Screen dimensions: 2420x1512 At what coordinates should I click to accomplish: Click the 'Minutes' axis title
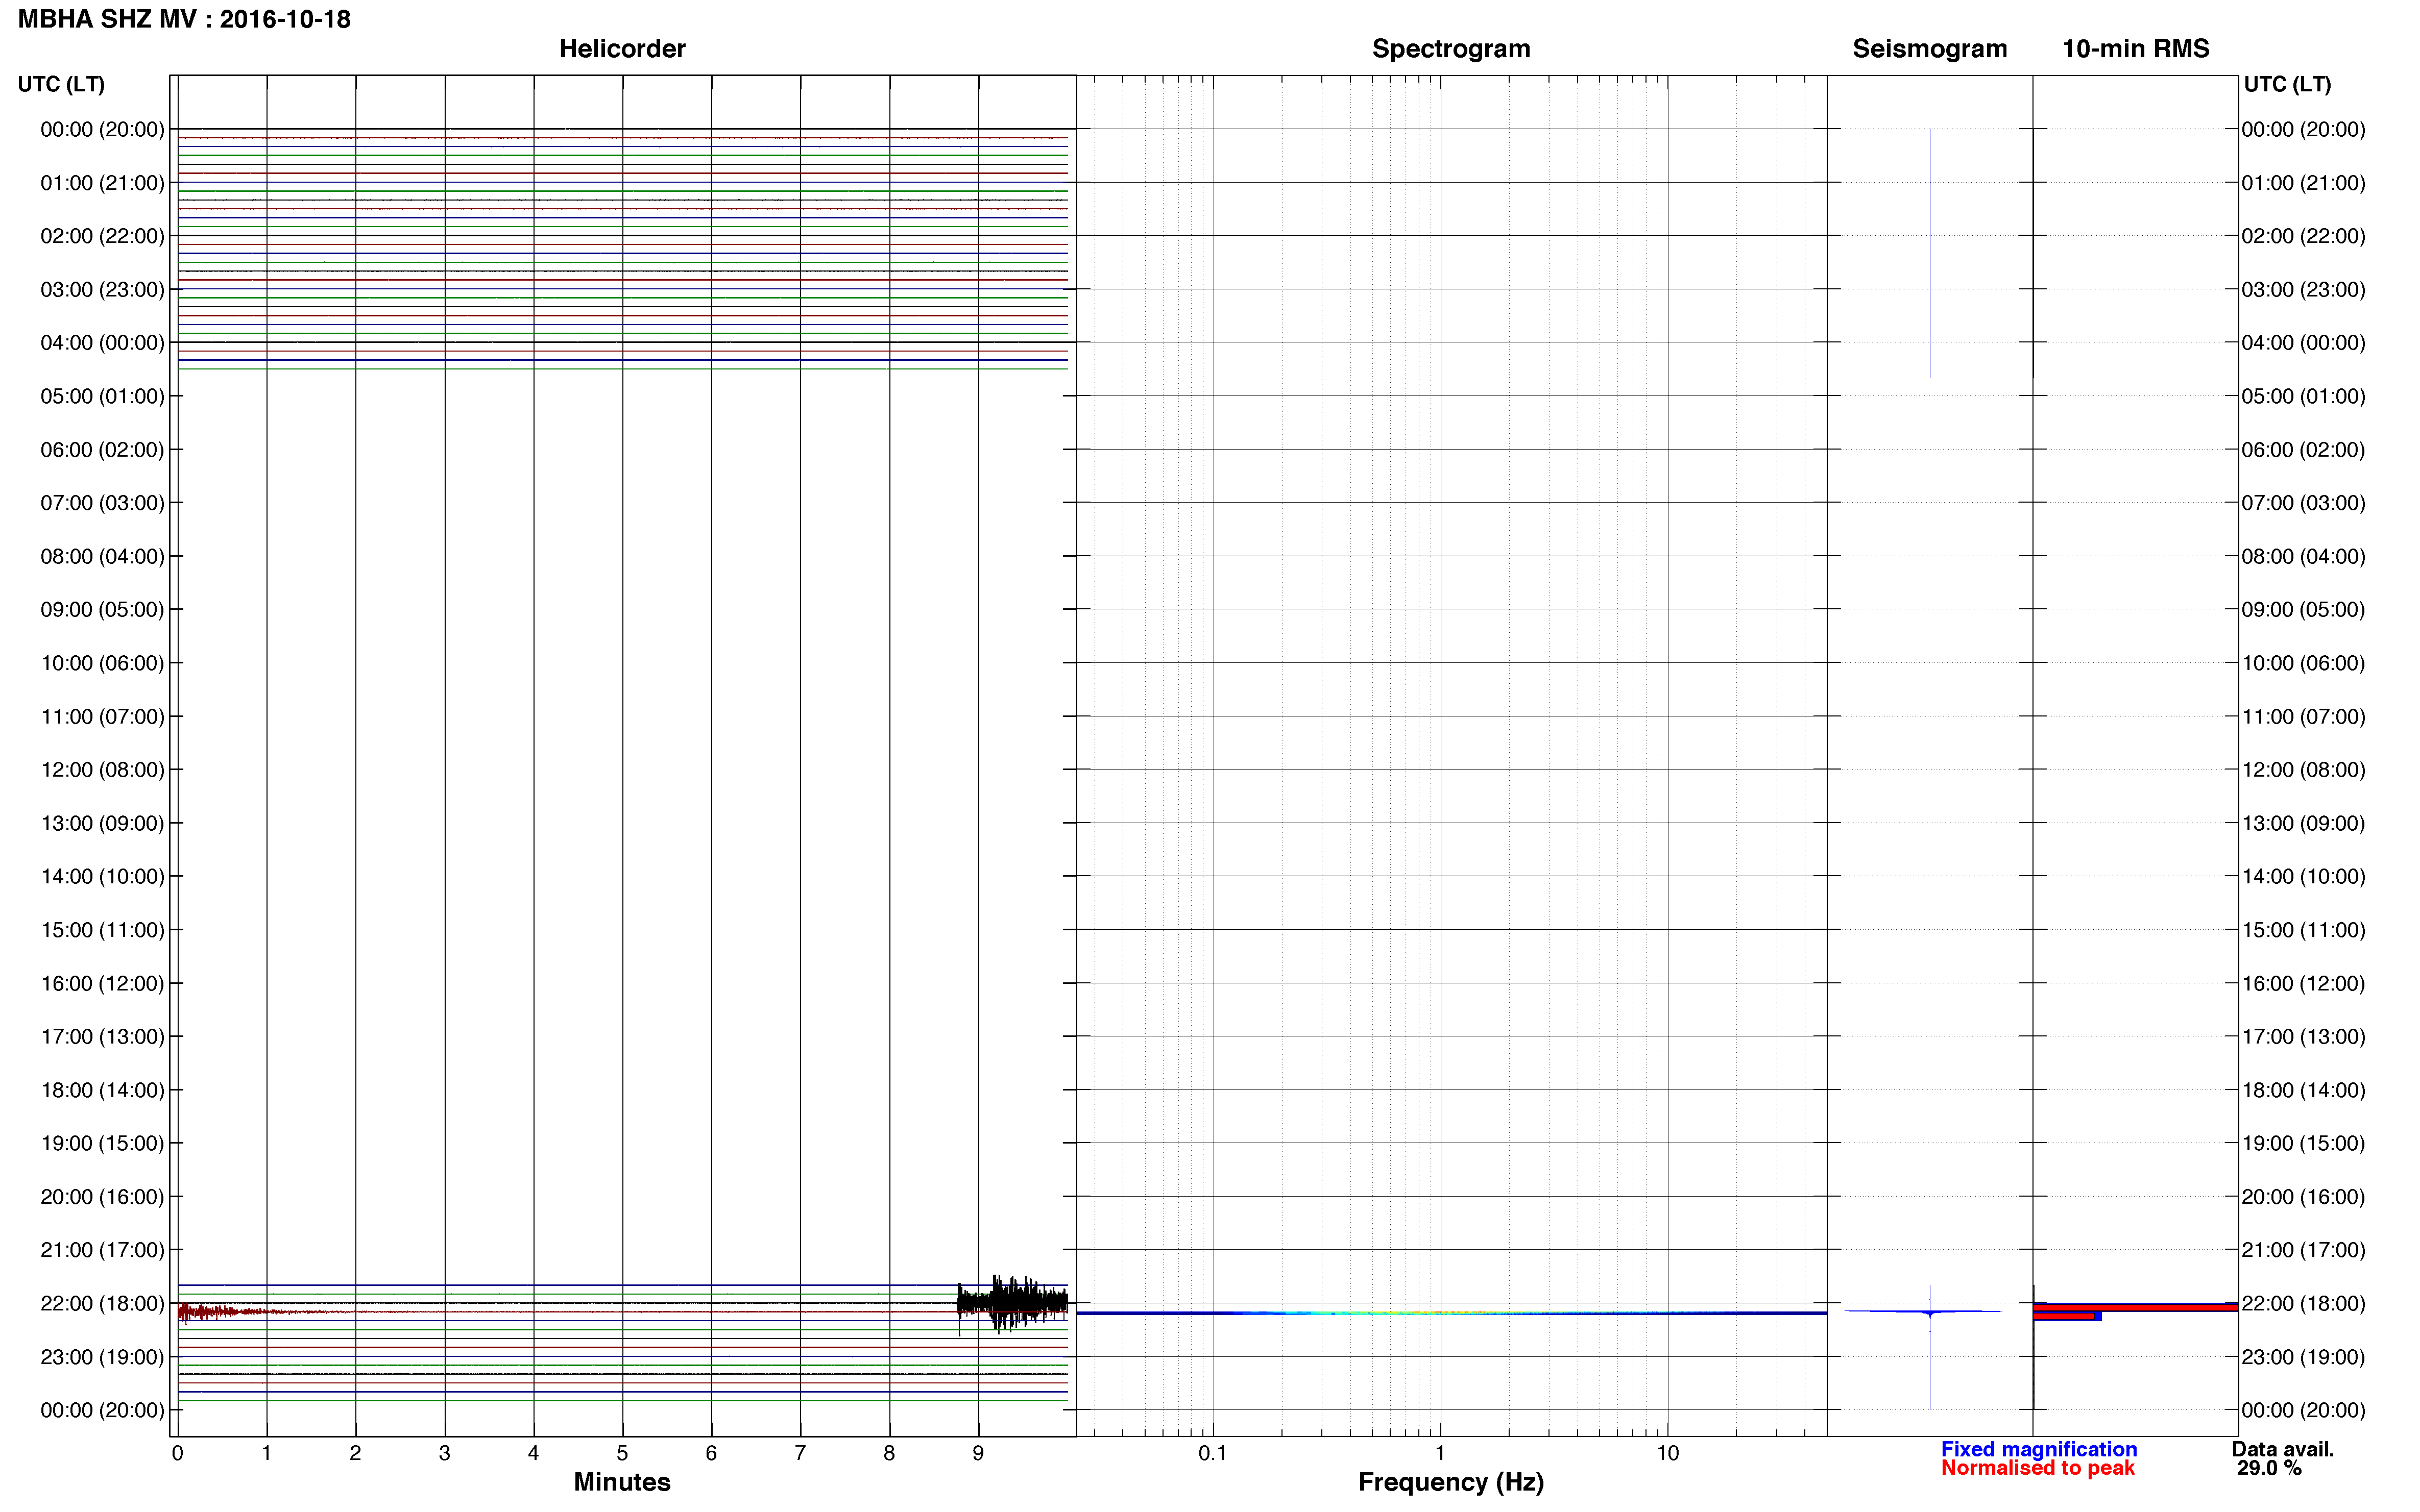(x=621, y=1482)
